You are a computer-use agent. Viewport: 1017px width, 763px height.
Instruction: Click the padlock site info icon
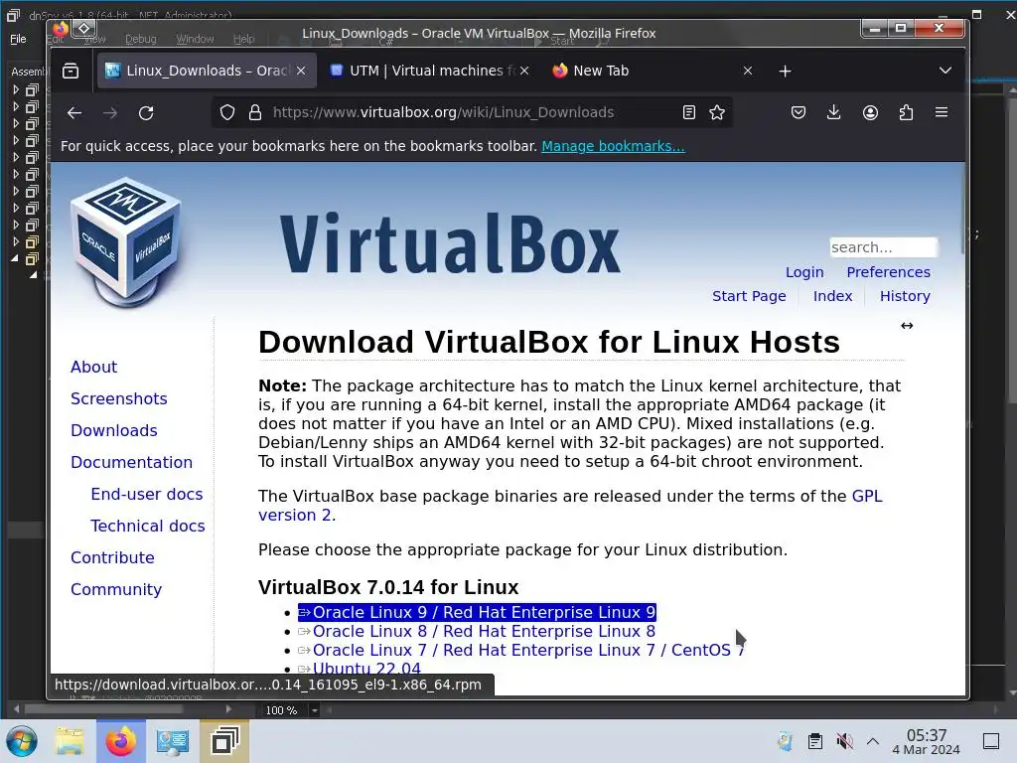tap(255, 112)
